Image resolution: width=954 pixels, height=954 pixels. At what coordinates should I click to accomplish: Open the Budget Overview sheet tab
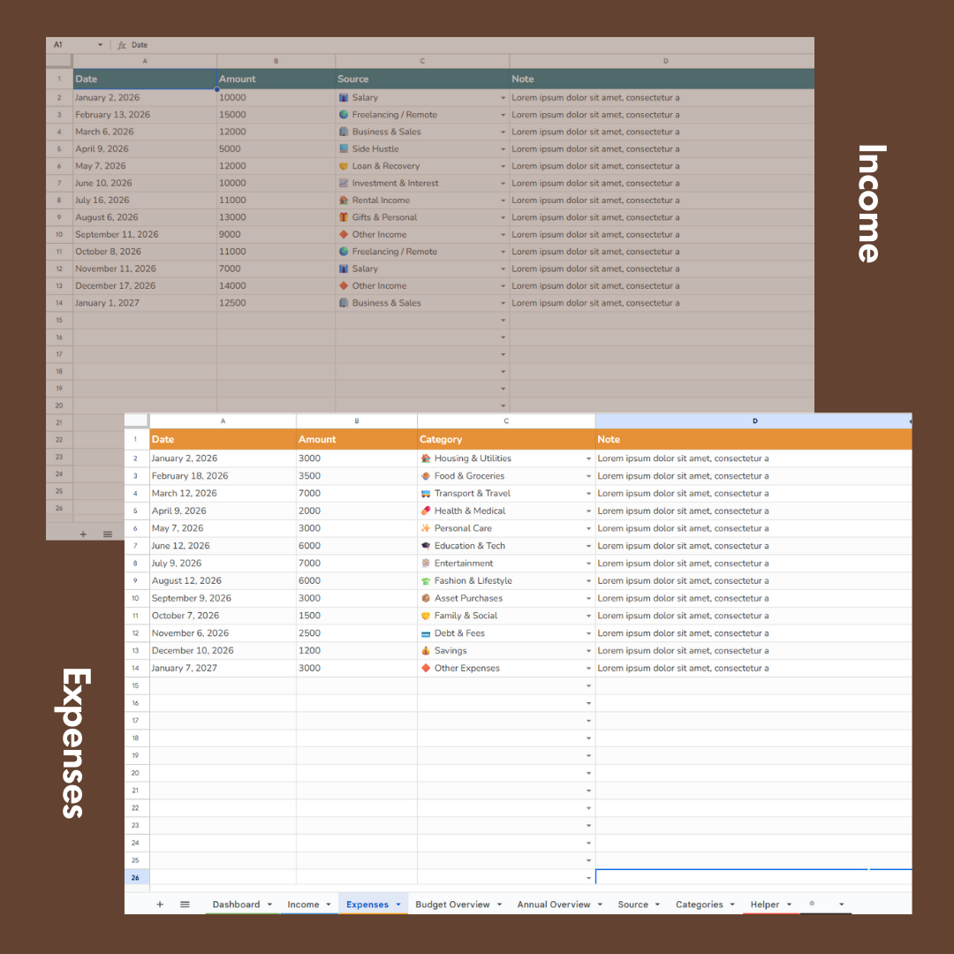[451, 905]
